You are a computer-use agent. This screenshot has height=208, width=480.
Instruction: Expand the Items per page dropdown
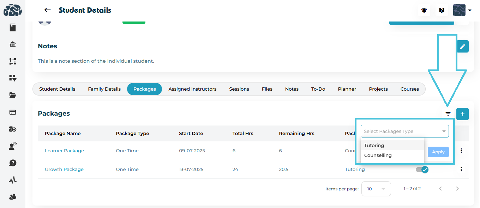[x=376, y=189]
